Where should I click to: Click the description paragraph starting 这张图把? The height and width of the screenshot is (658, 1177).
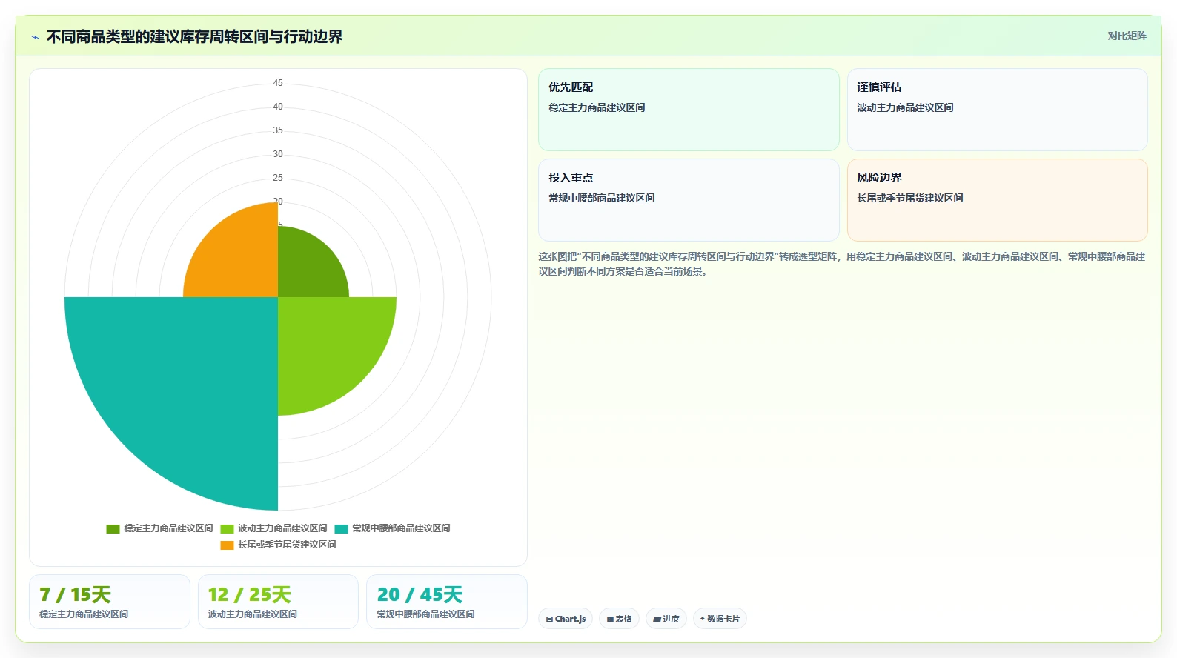(x=841, y=264)
